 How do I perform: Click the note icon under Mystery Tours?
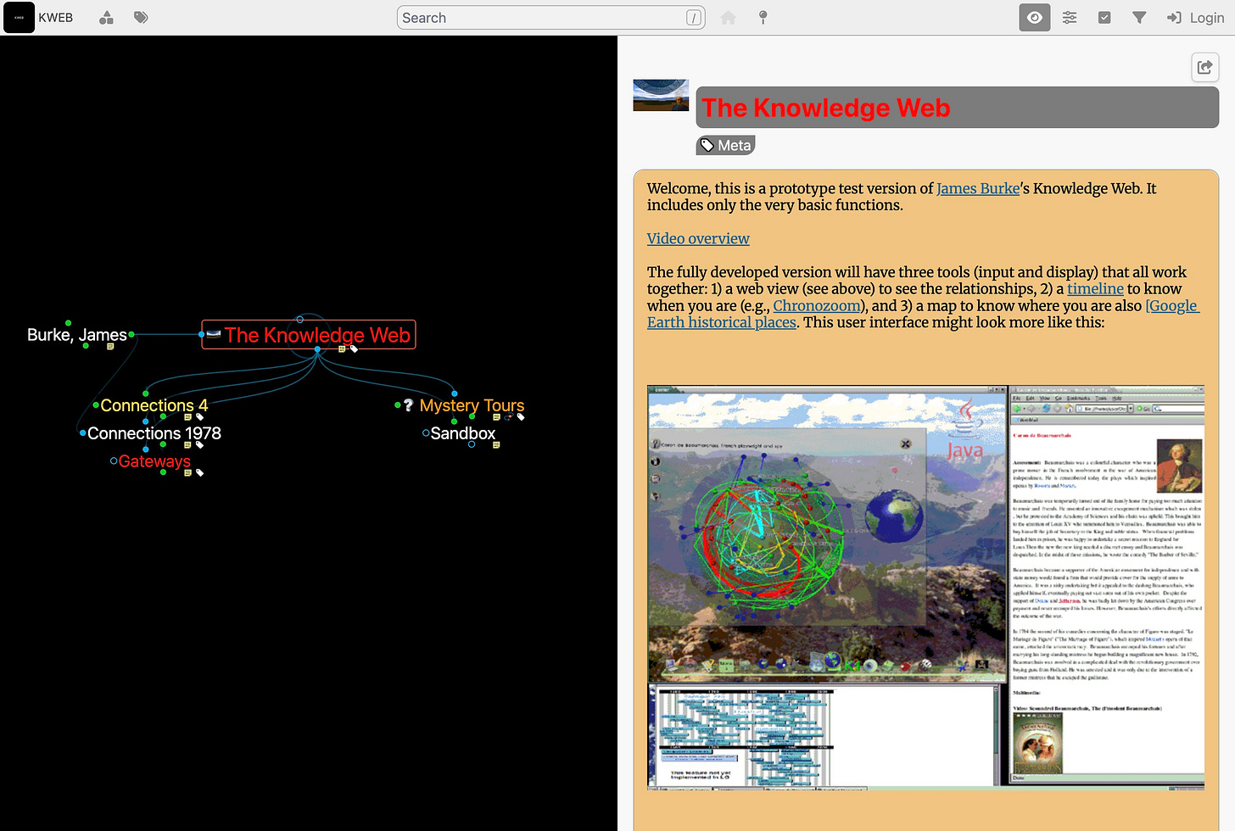496,417
